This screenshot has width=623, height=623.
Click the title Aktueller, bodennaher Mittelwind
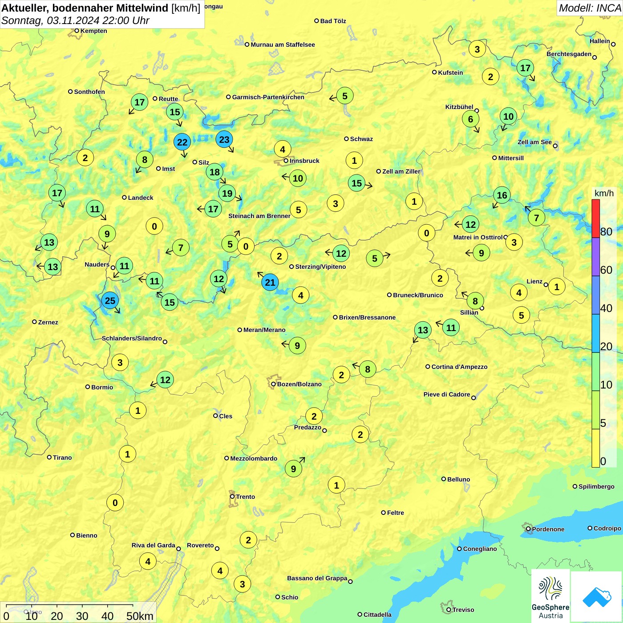(85, 8)
